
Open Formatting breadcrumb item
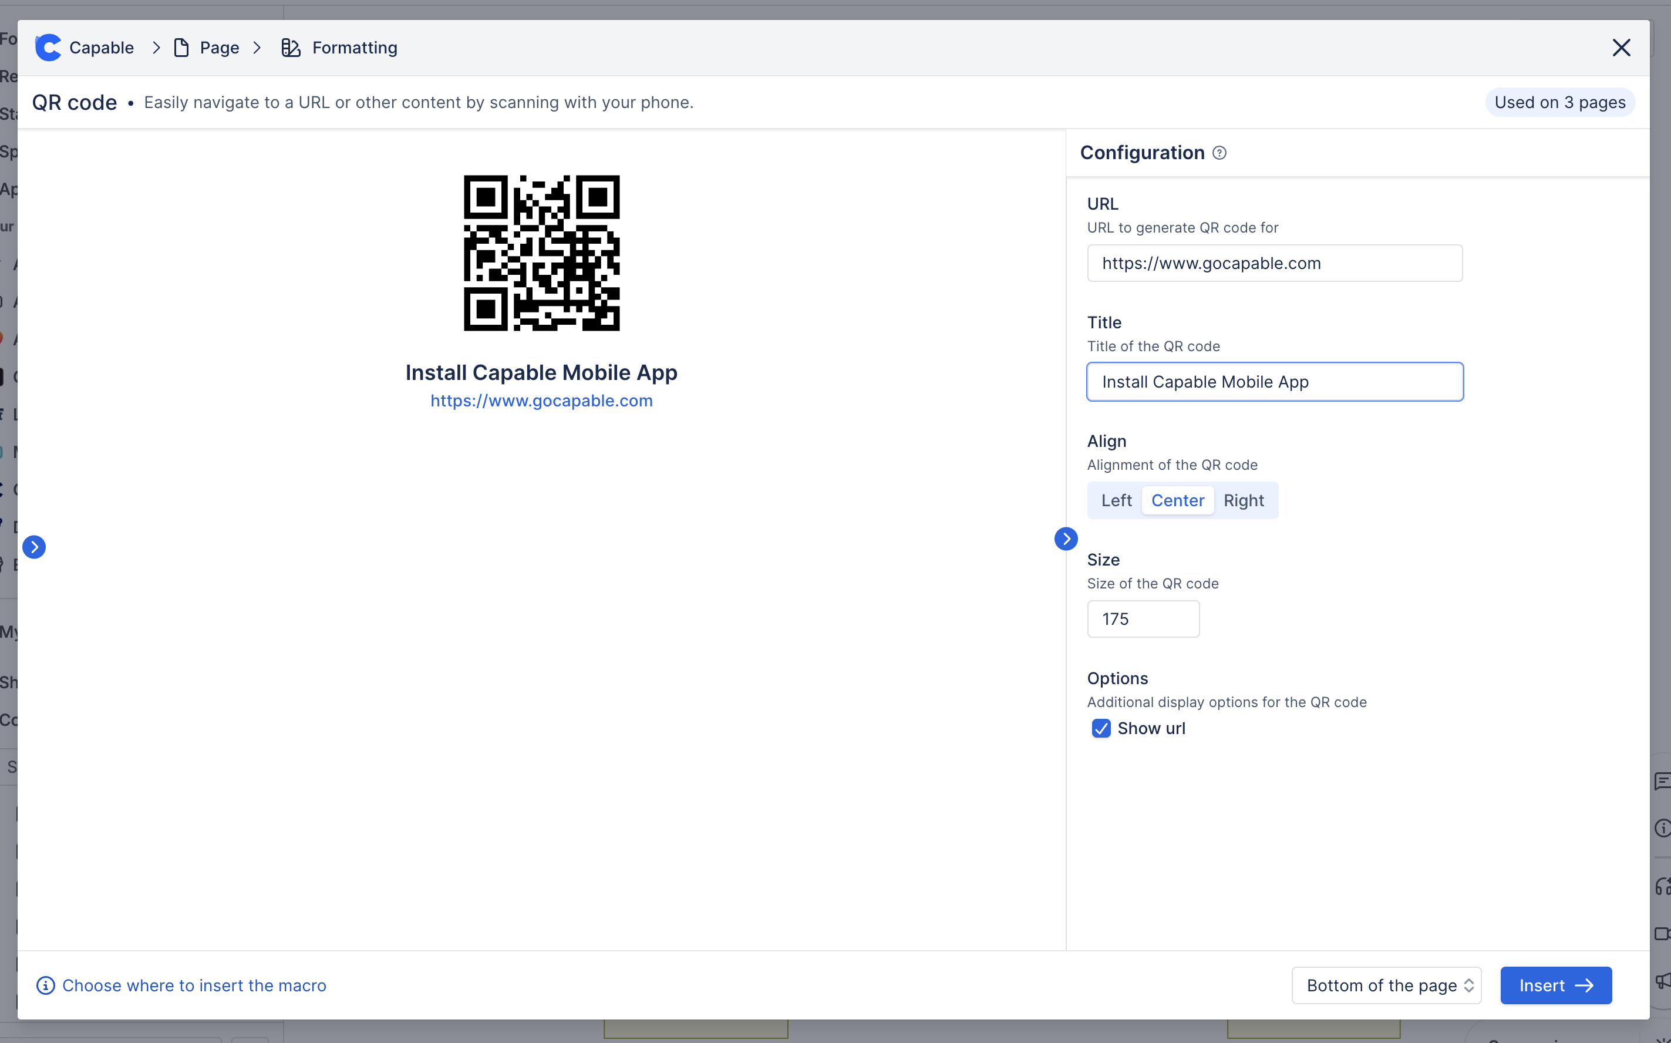[x=355, y=48]
